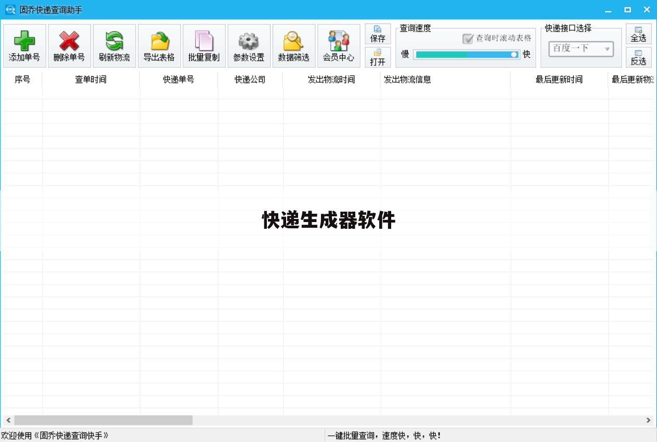657x442 pixels.
Task: Open 数据筛选 data filter
Action: 294,46
